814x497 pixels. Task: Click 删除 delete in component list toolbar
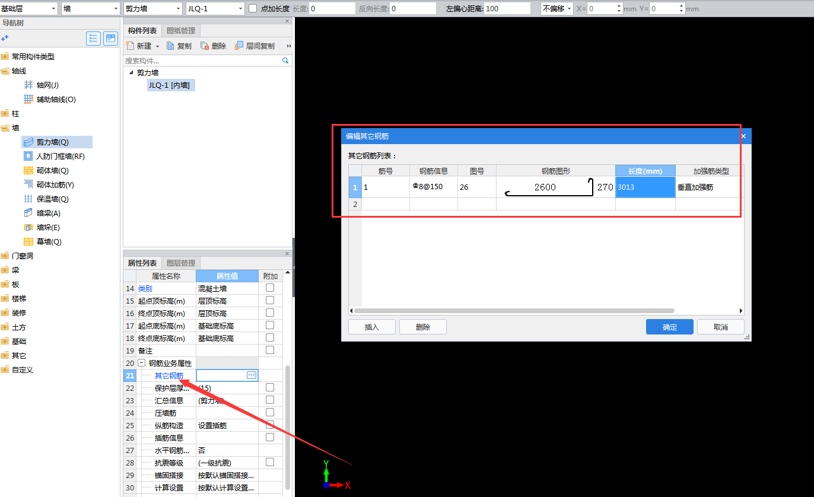coord(214,46)
